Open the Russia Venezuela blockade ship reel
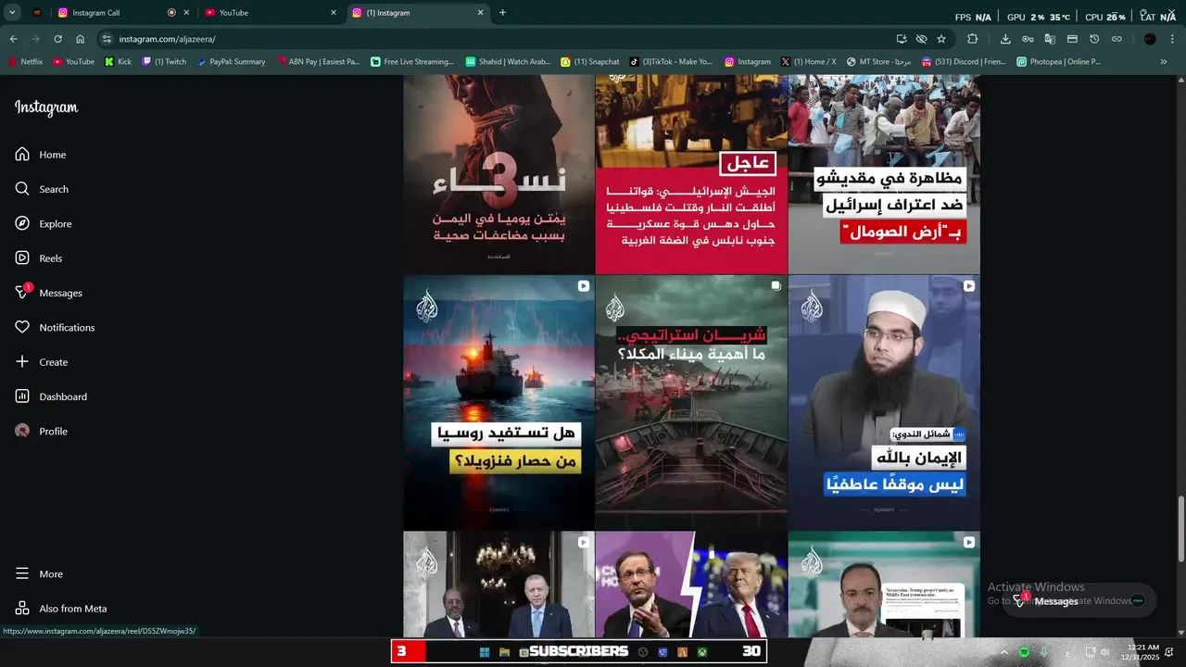This screenshot has width=1186, height=667. [498, 402]
